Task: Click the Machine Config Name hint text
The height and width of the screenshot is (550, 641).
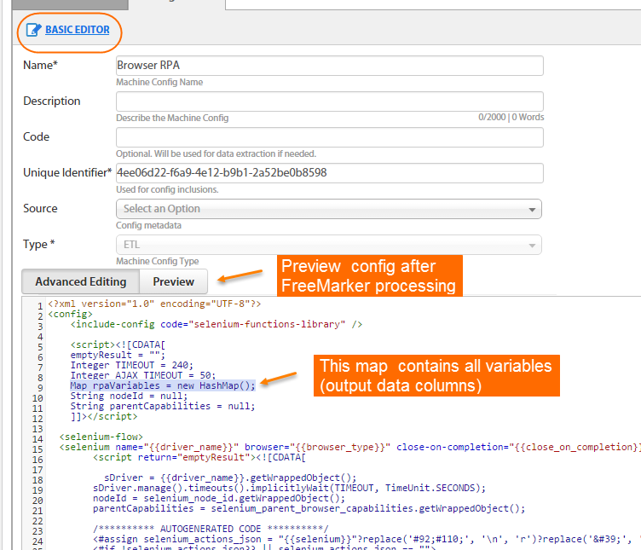Action: pyautogui.click(x=159, y=82)
